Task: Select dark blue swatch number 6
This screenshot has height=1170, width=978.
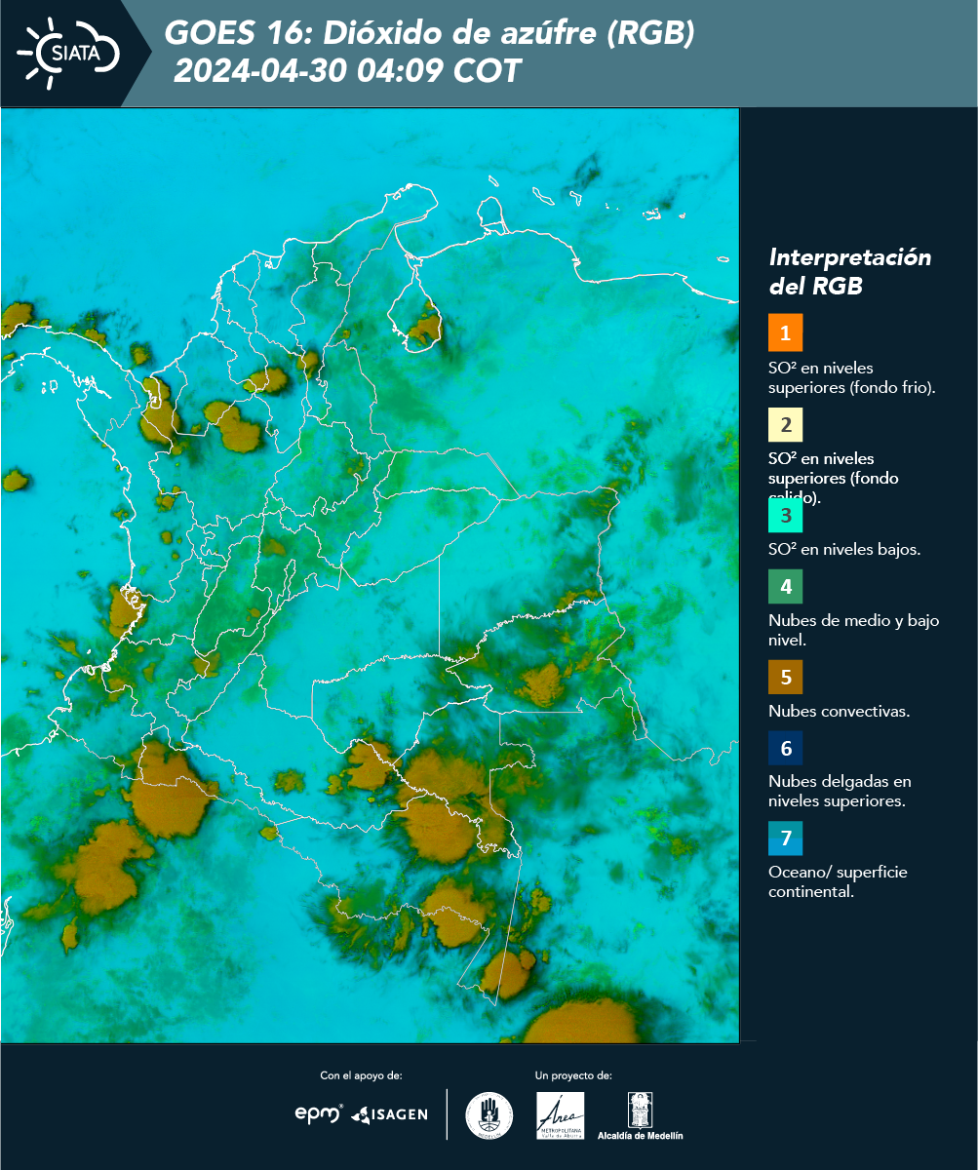Action: (x=785, y=749)
